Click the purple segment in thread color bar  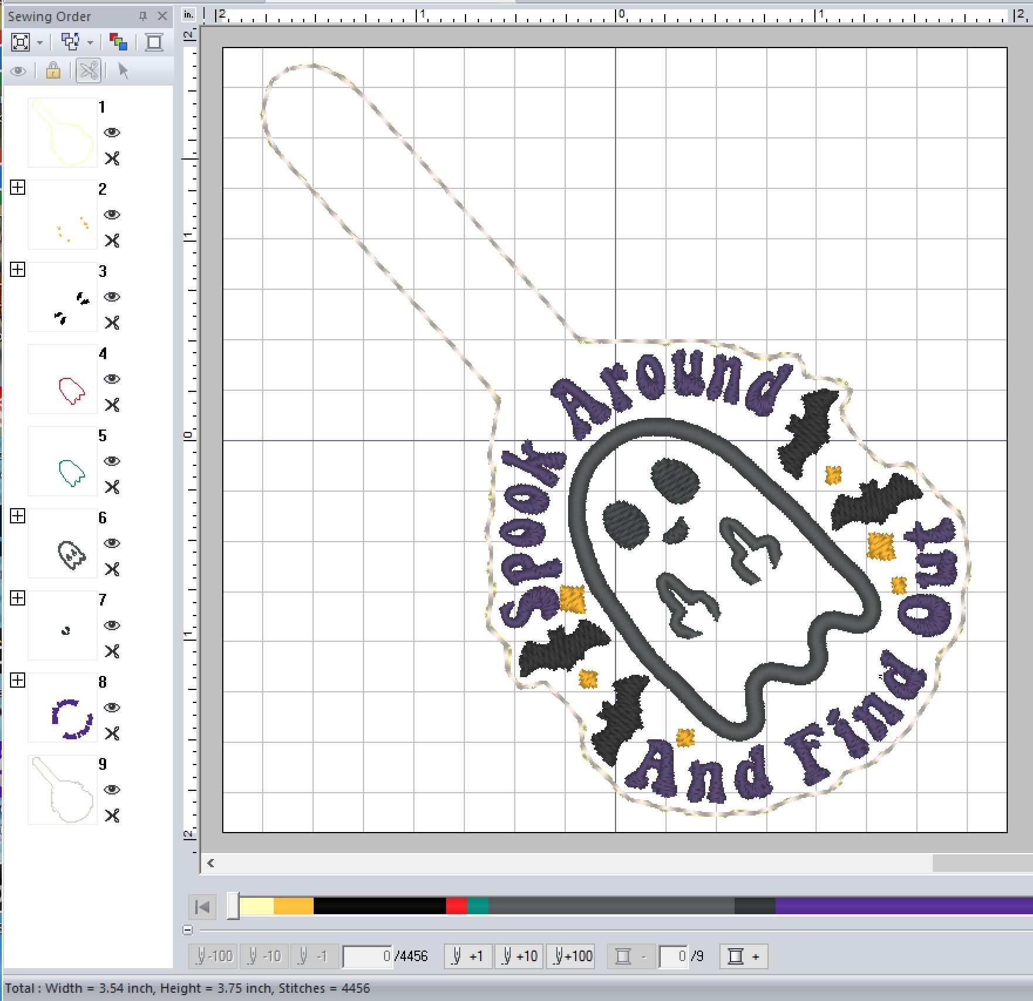click(903, 906)
